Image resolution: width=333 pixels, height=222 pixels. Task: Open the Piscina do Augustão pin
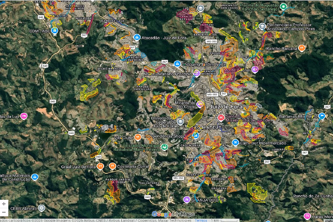click(283, 6)
